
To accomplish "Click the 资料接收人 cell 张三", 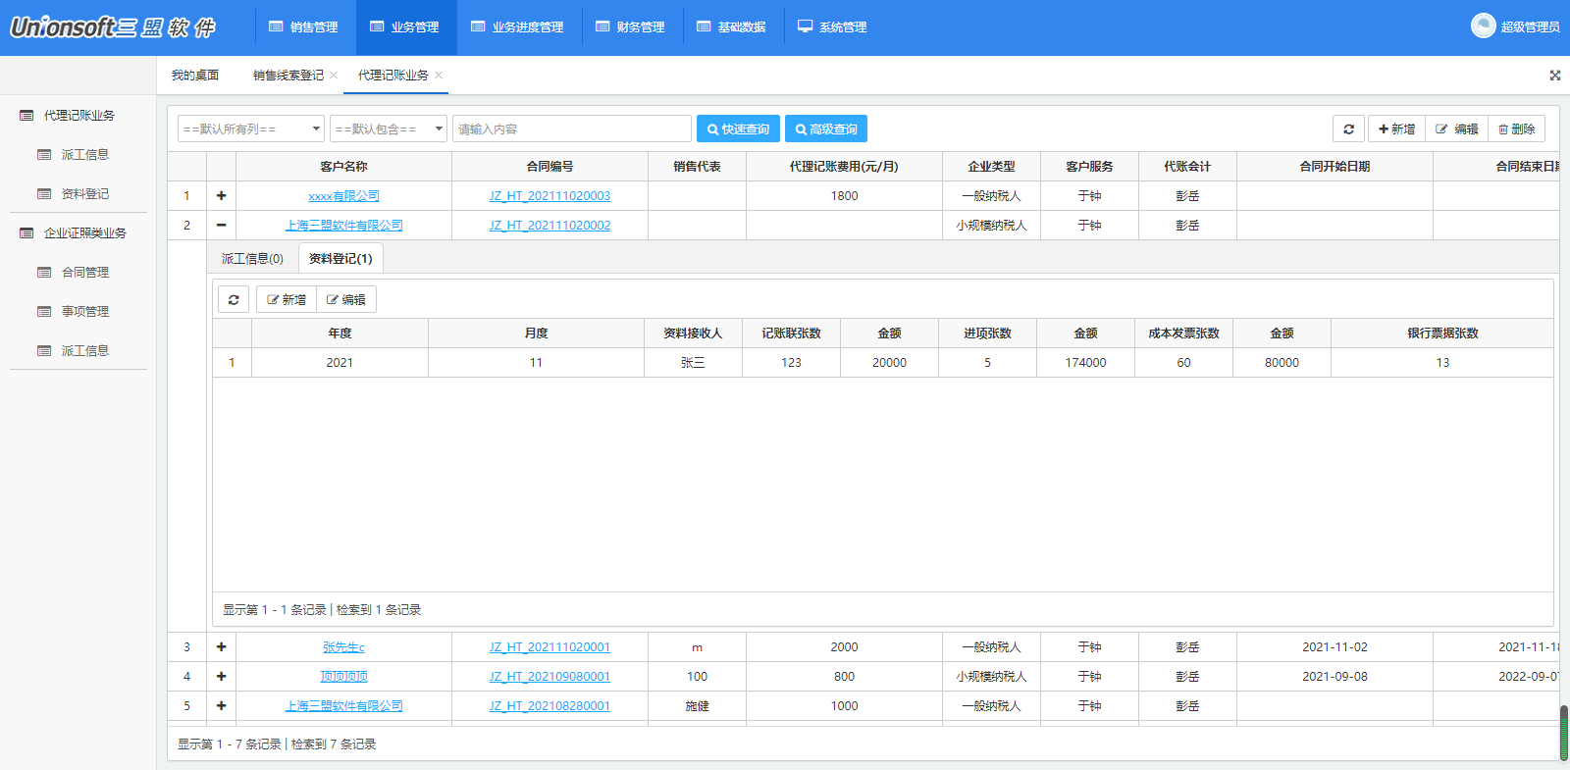I will coord(693,363).
